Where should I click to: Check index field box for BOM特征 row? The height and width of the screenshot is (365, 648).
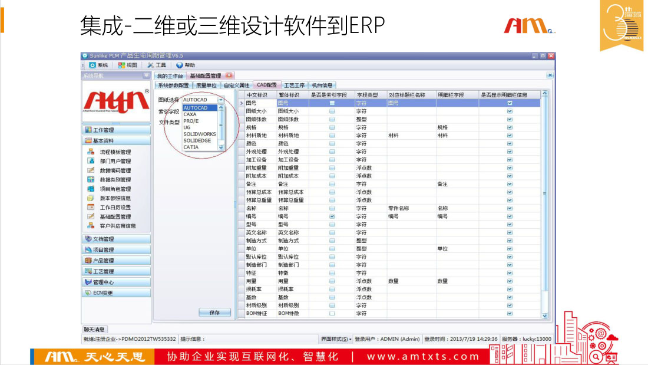pyautogui.click(x=332, y=314)
